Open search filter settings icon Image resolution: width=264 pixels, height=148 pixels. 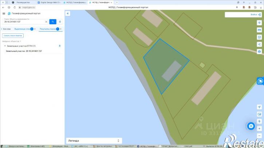pos(60,22)
